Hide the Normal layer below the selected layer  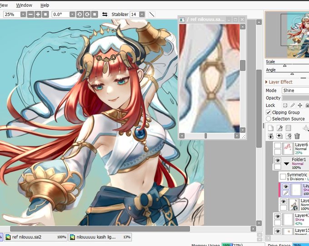click(x=283, y=201)
